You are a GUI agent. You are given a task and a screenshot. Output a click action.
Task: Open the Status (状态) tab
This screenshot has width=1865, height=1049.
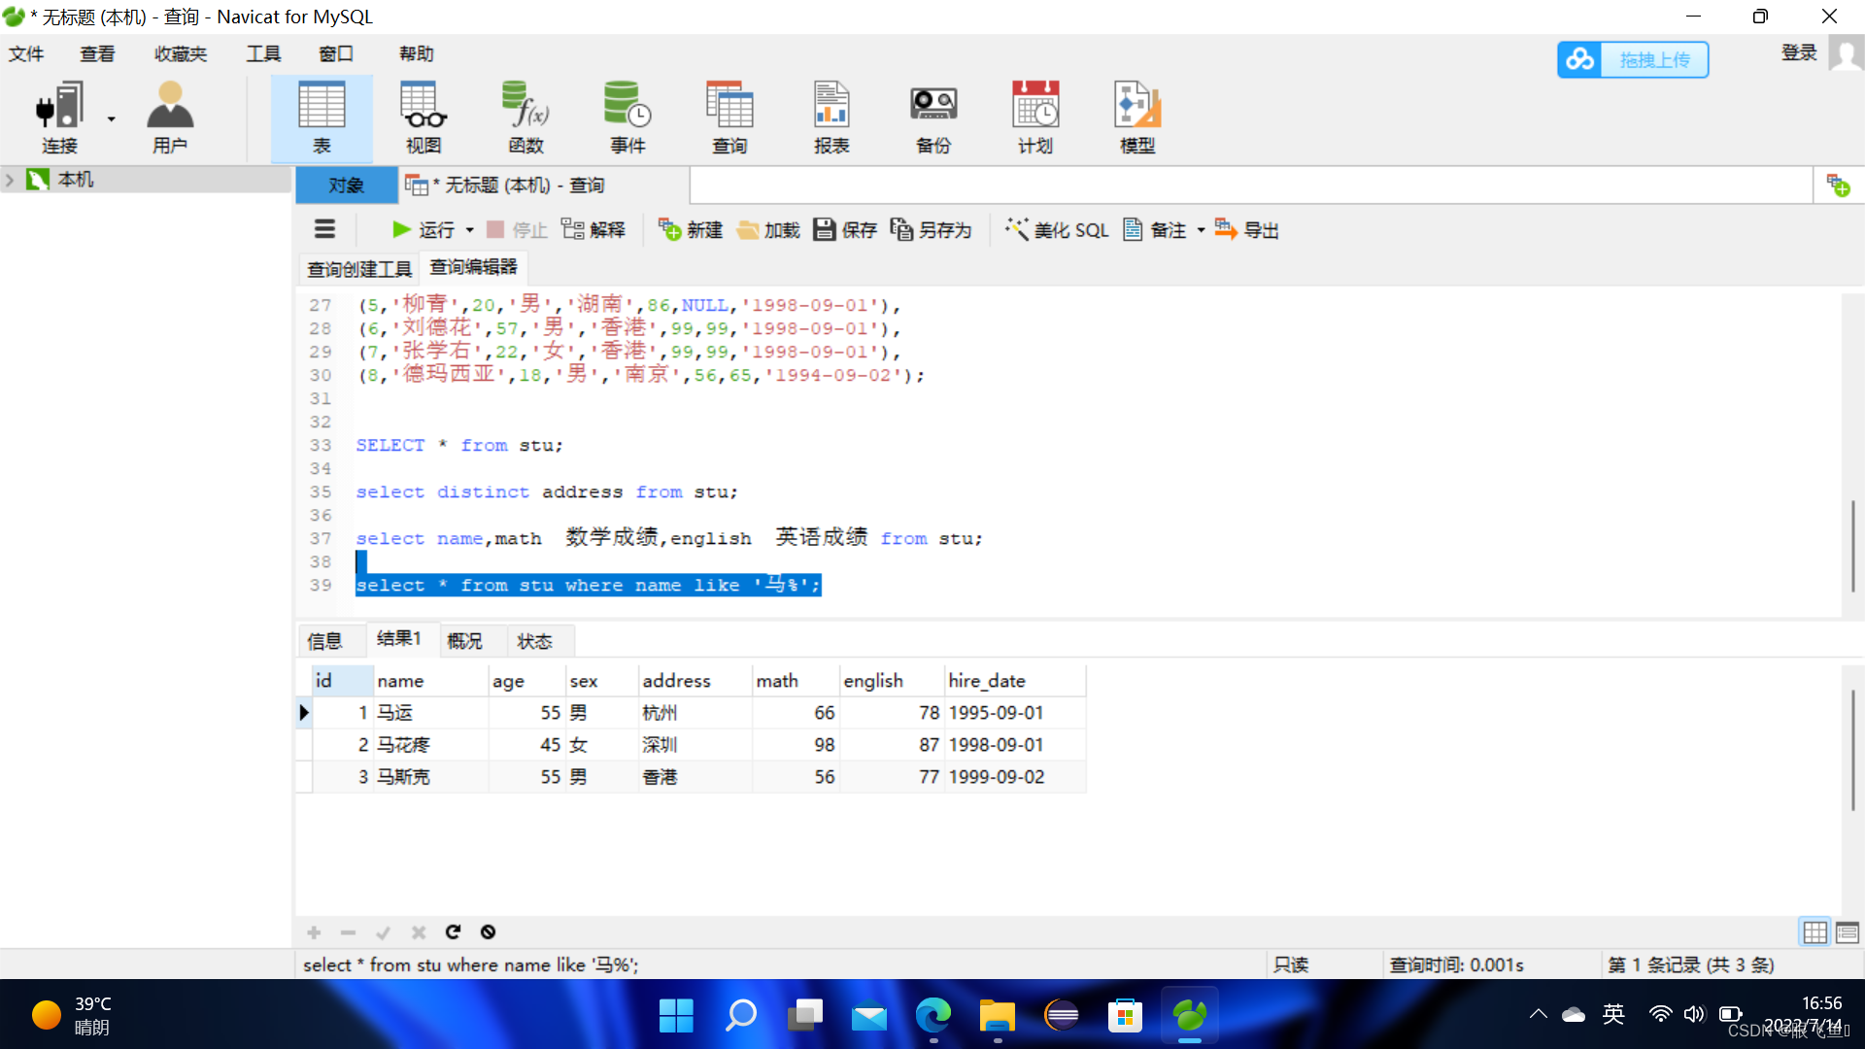pyautogui.click(x=534, y=641)
